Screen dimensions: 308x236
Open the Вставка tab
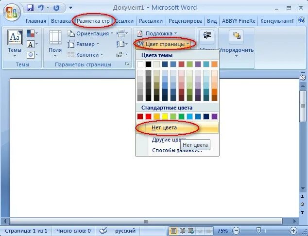coord(61,21)
